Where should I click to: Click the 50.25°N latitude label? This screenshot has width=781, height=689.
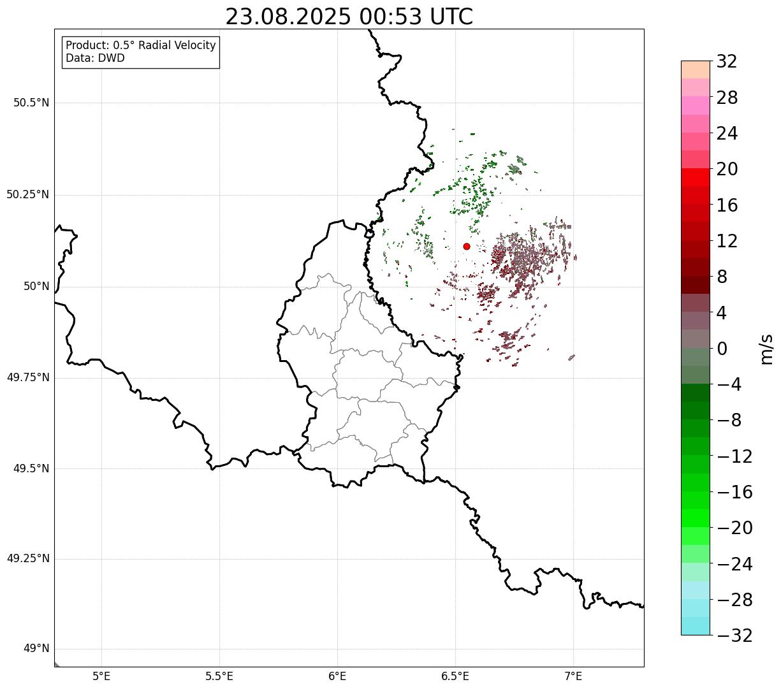pyautogui.click(x=28, y=194)
